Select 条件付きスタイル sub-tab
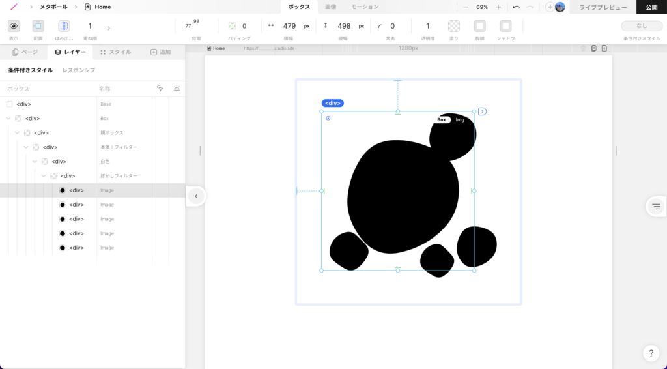The width and height of the screenshot is (667, 369). click(31, 70)
